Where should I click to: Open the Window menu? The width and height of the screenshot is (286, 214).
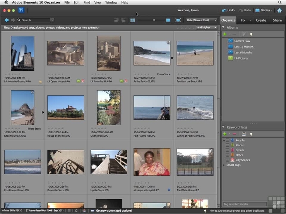pyautogui.click(x=111, y=2)
